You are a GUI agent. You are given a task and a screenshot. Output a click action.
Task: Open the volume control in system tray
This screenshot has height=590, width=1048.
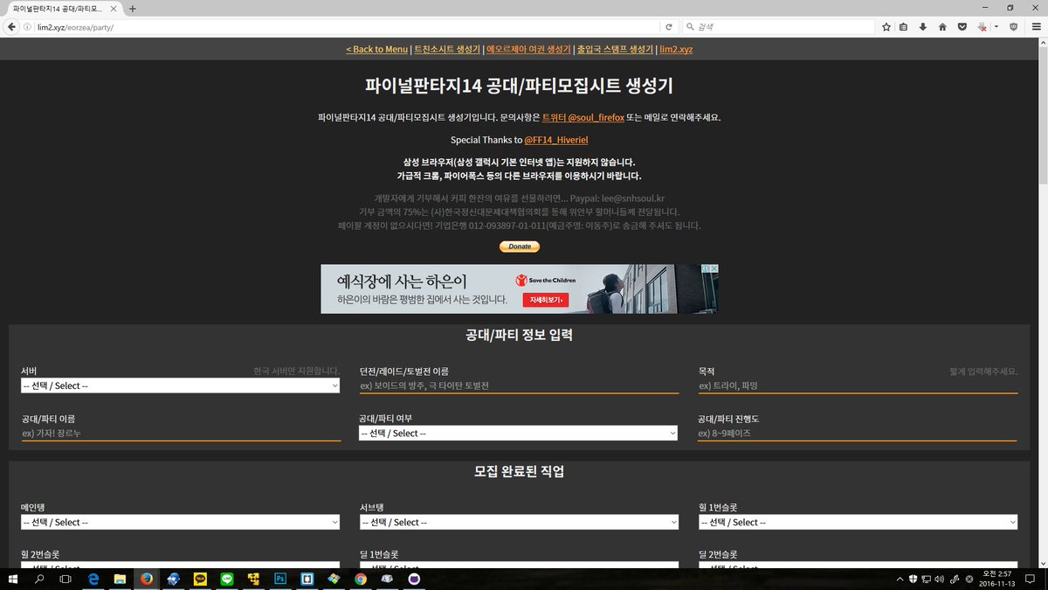pos(939,579)
